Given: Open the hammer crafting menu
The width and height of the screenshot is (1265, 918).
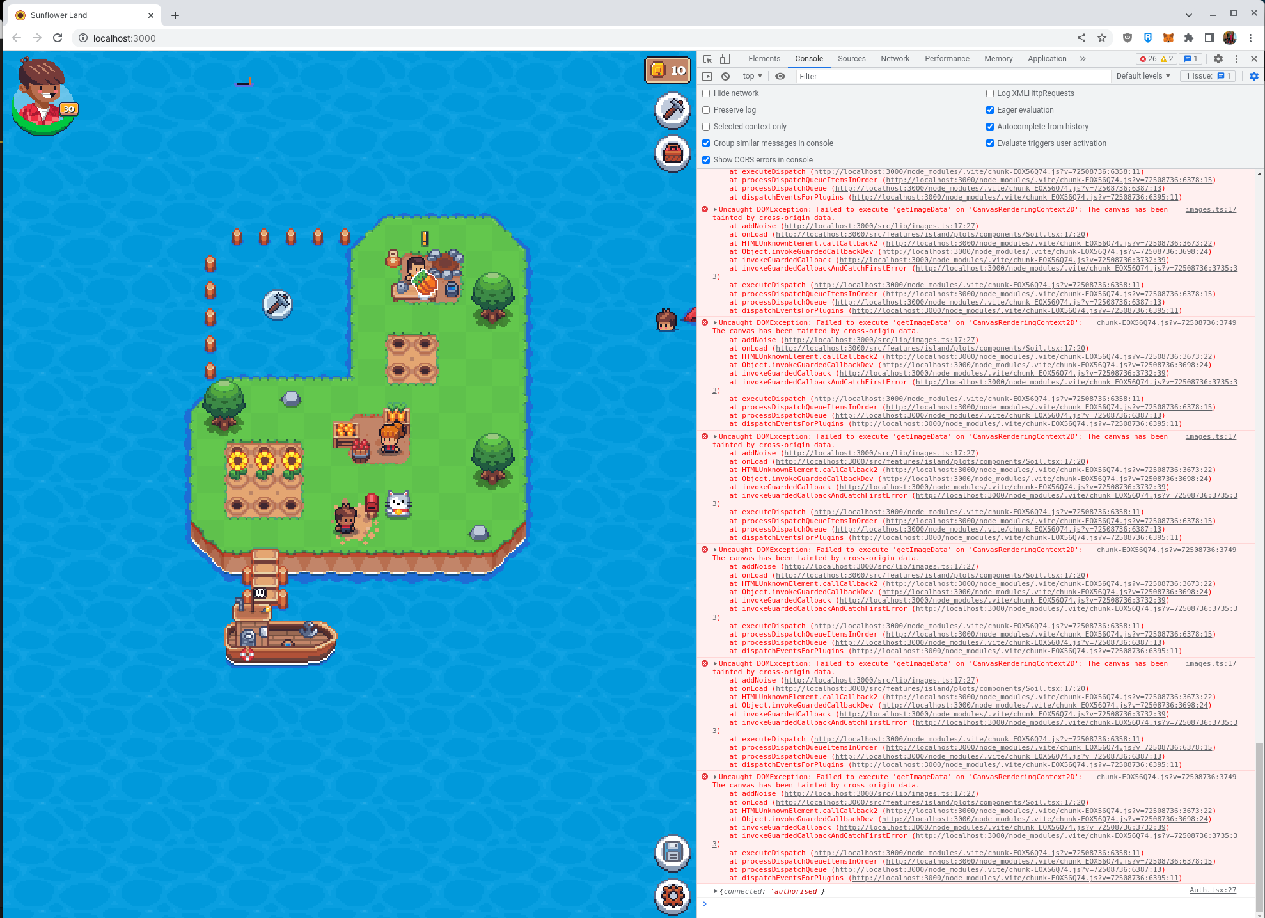Looking at the screenshot, I should click(672, 111).
